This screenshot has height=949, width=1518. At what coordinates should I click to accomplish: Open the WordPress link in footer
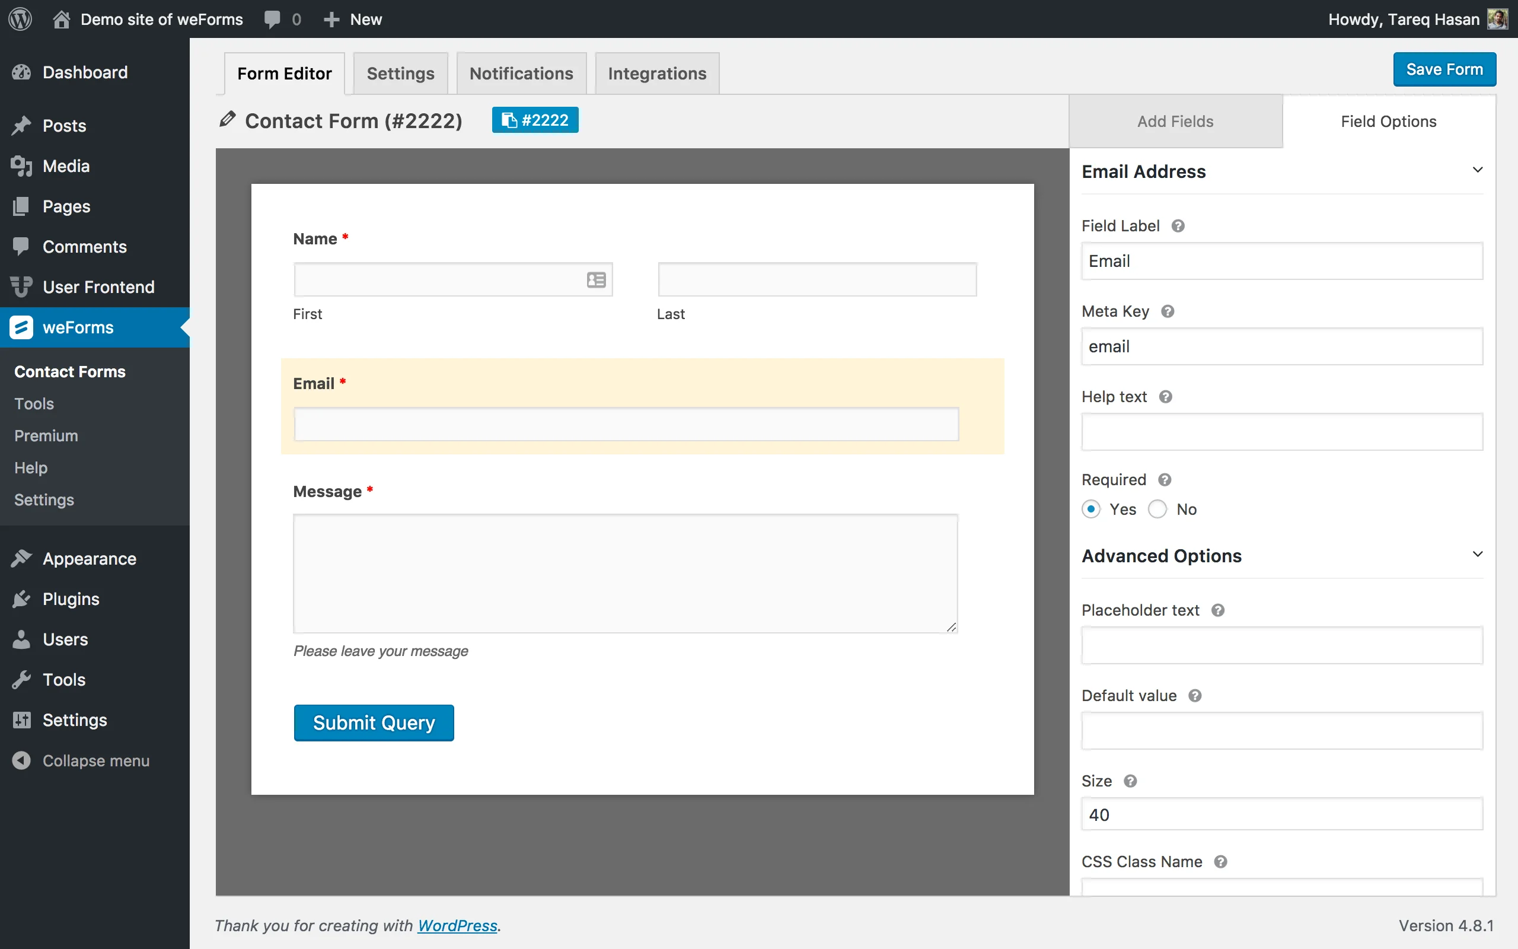pos(457,925)
